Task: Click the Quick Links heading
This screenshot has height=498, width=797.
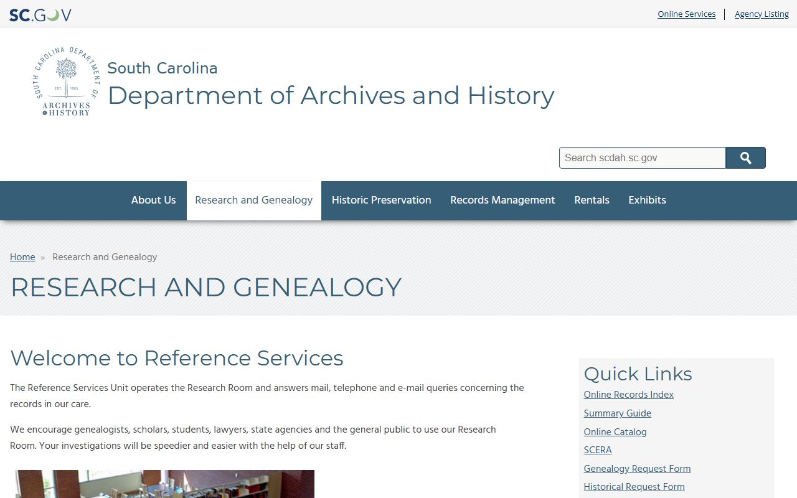Action: [638, 374]
